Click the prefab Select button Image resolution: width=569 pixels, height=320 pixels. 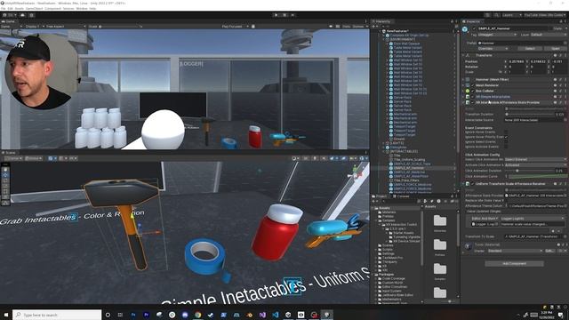(x=530, y=48)
